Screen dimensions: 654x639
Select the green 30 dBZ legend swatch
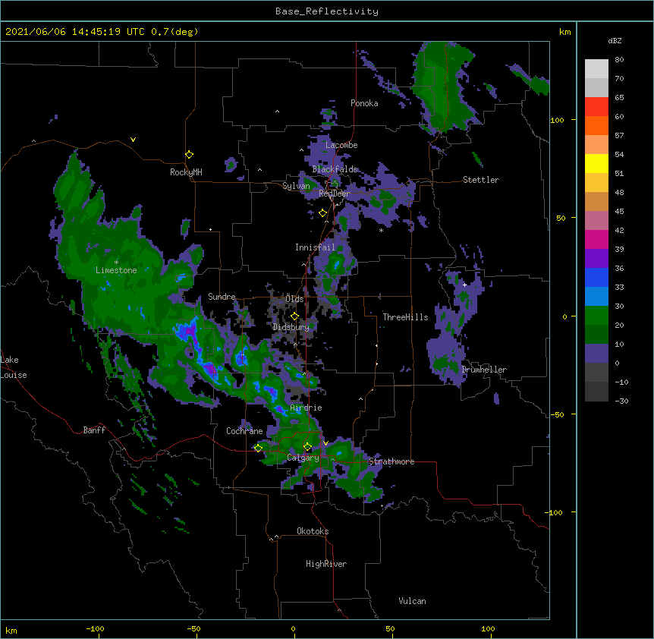(x=596, y=316)
